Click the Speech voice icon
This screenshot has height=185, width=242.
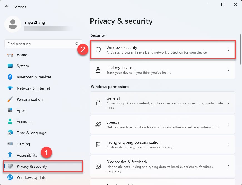(x=98, y=124)
